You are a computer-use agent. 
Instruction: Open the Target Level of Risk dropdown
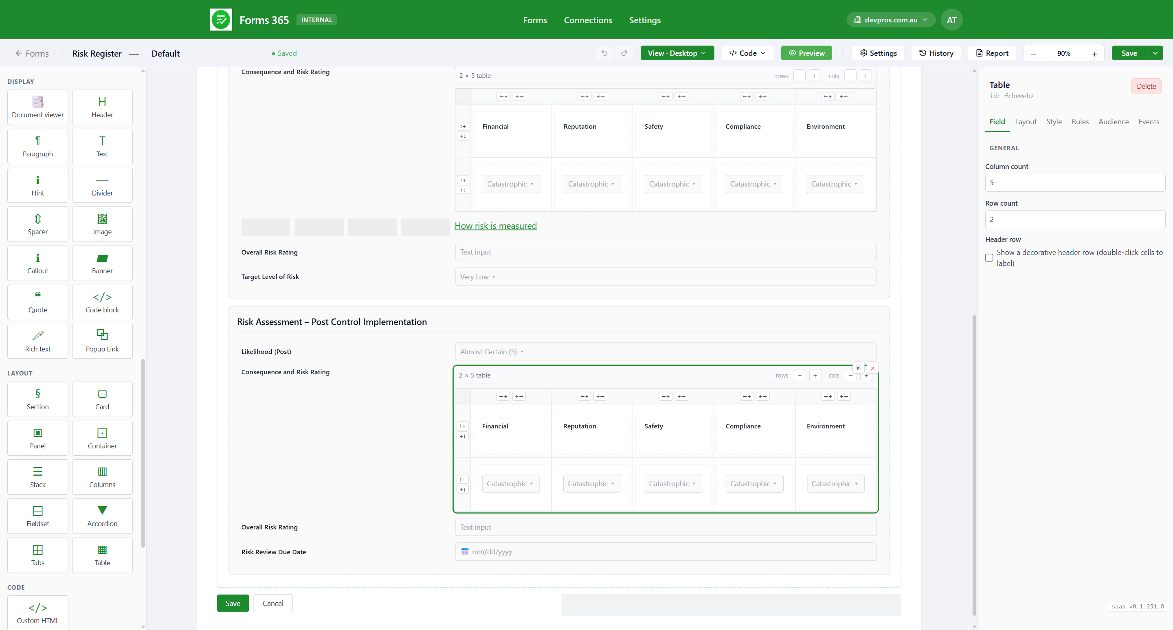[x=666, y=277]
